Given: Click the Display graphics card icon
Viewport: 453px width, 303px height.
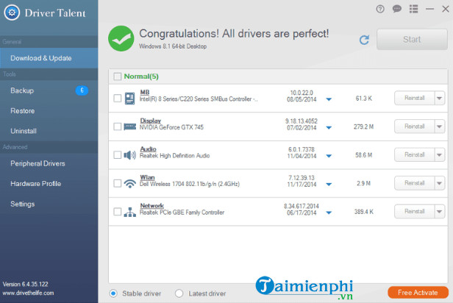Looking at the screenshot, I should (129, 126).
